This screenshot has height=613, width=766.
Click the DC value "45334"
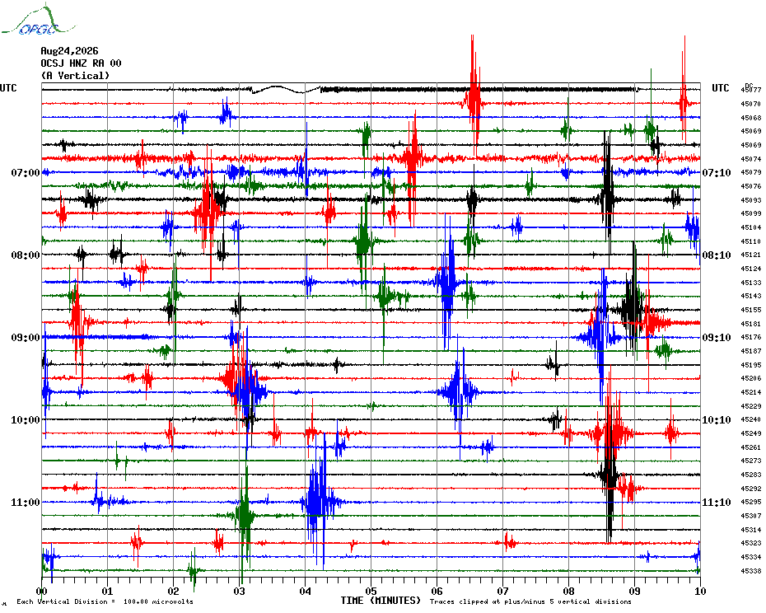(x=751, y=557)
